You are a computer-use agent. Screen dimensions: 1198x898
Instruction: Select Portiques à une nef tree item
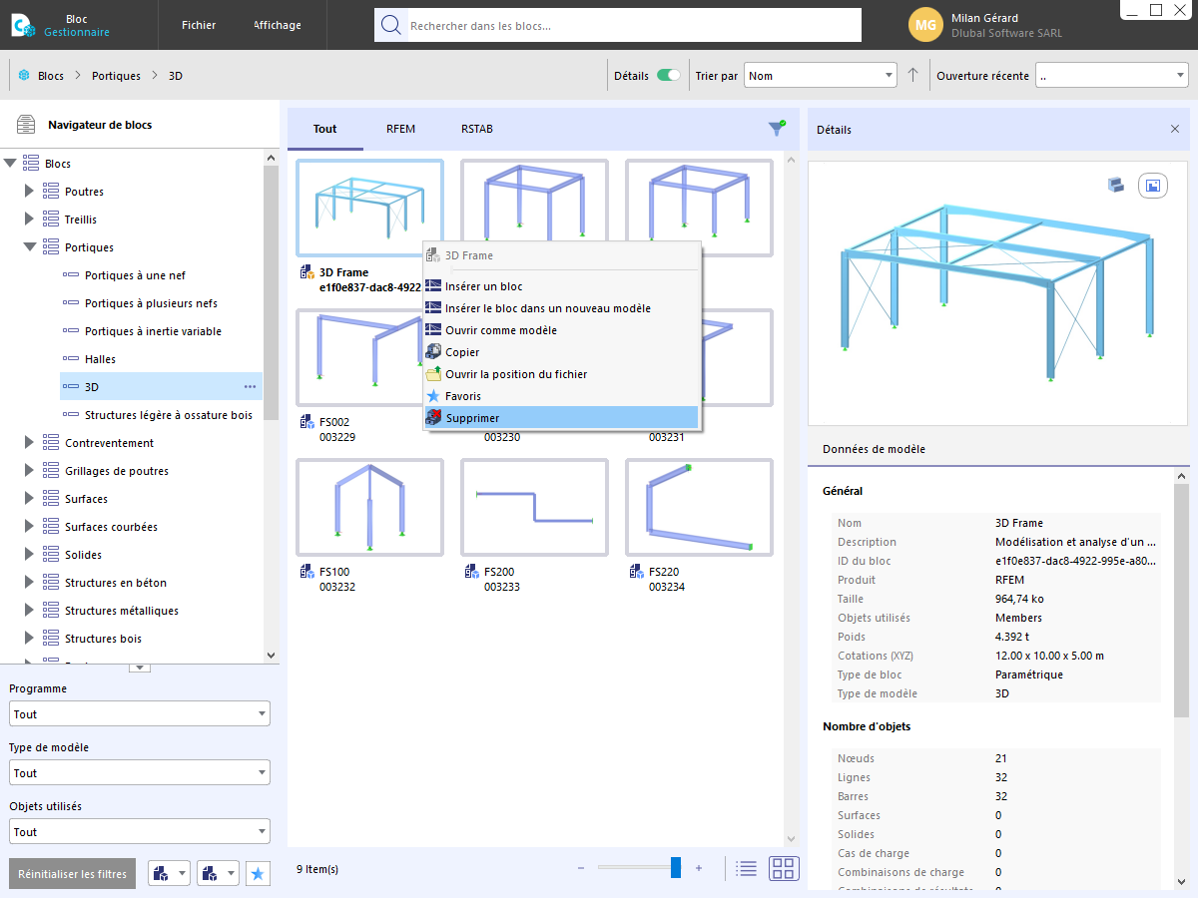tap(135, 275)
